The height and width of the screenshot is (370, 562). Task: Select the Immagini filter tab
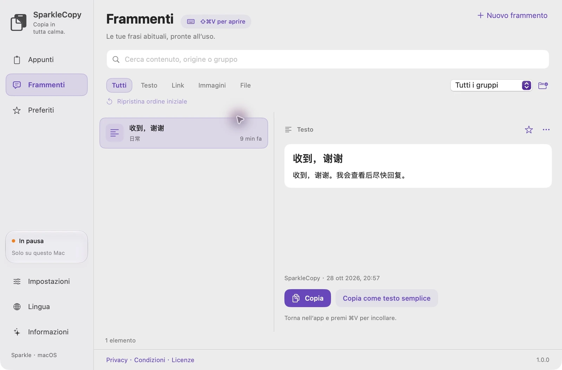pos(212,85)
